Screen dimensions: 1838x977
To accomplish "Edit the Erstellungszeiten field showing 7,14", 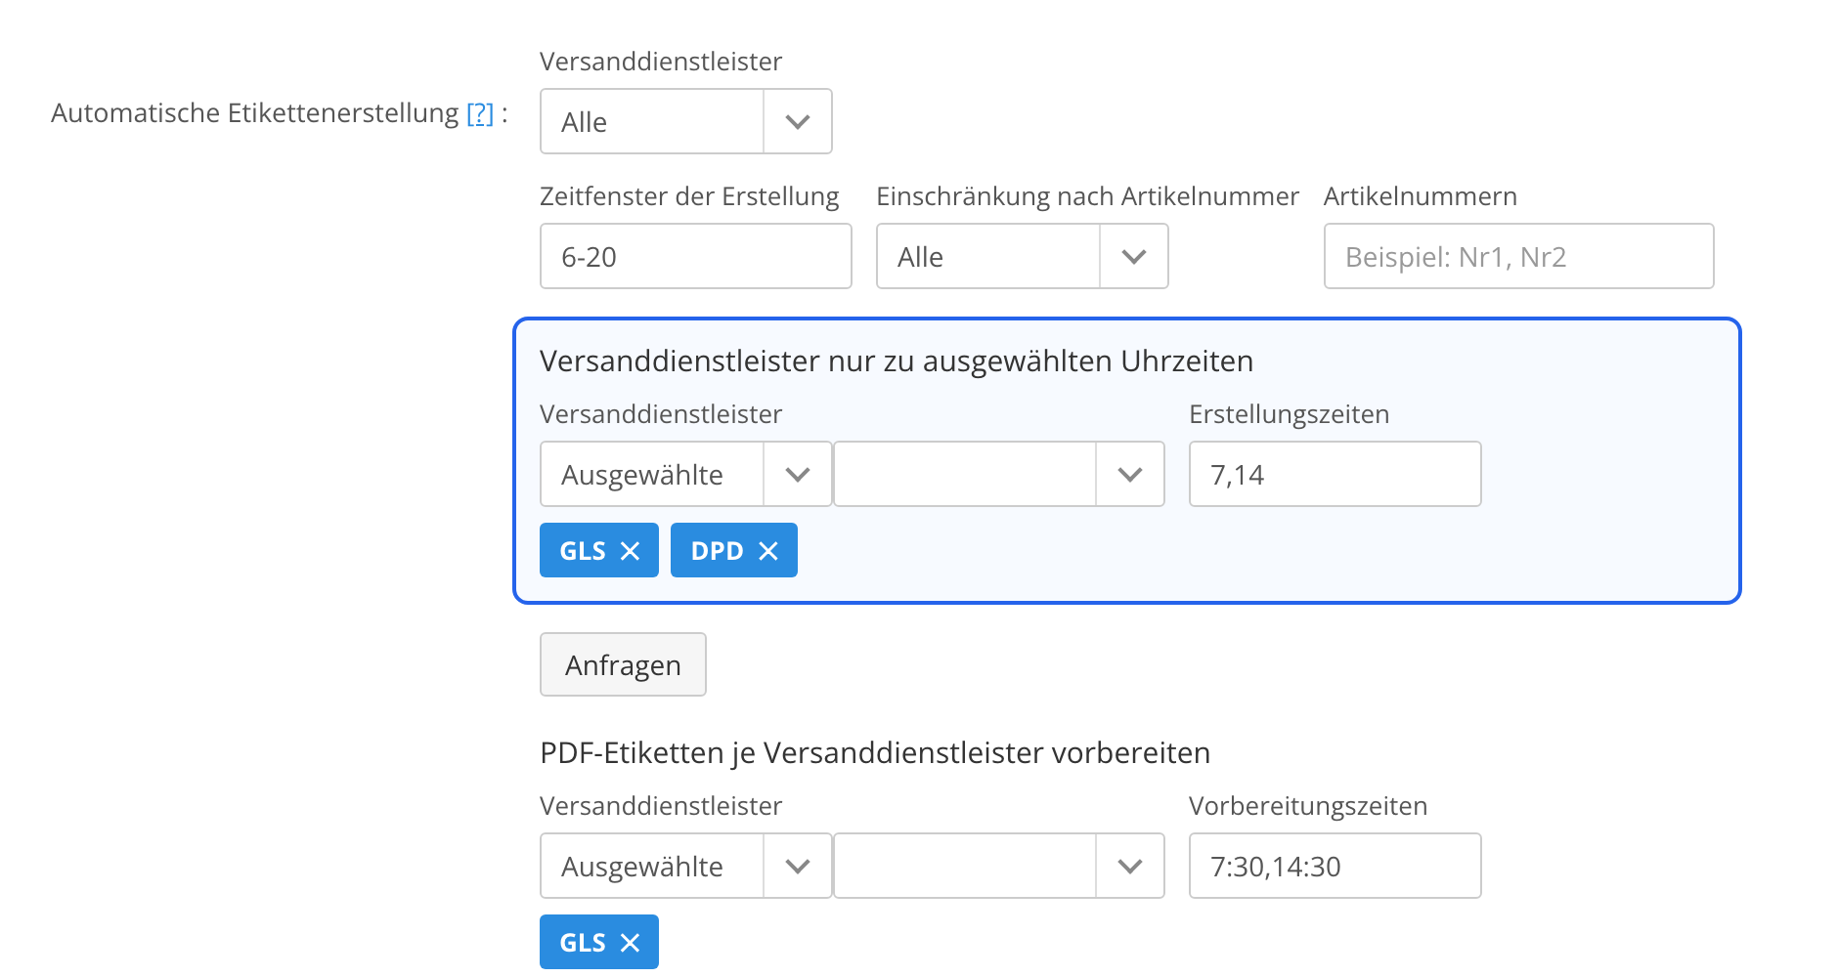I will pos(1335,474).
